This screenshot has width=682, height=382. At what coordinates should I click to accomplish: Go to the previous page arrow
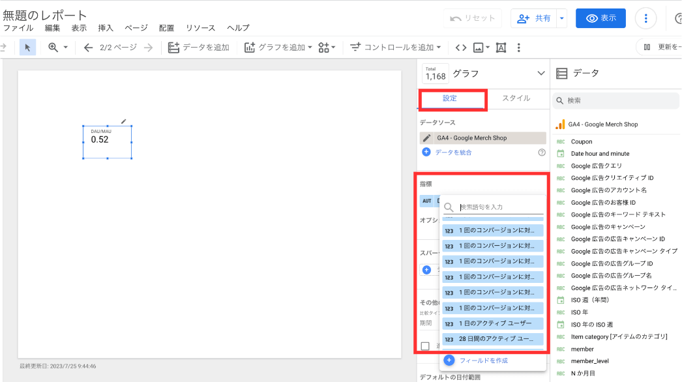(88, 48)
